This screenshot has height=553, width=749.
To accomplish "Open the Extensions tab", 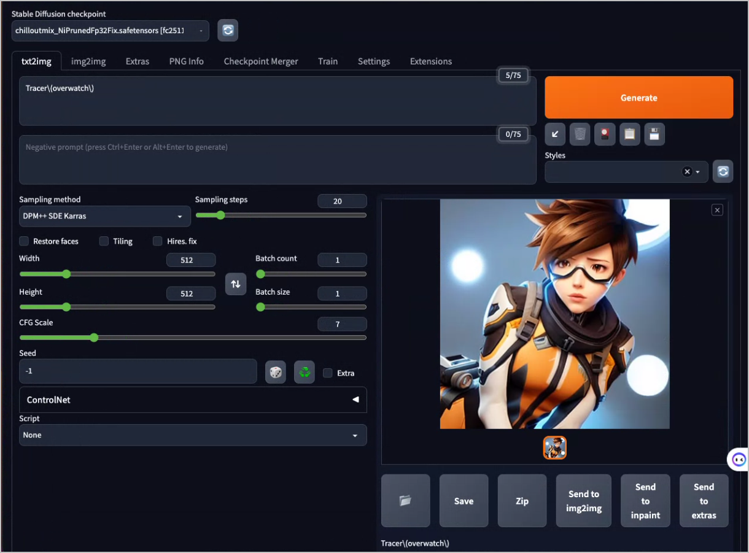I will tap(431, 61).
